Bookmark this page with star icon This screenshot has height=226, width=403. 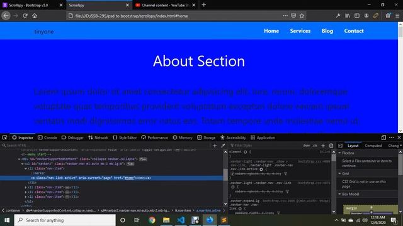click(x=302, y=16)
